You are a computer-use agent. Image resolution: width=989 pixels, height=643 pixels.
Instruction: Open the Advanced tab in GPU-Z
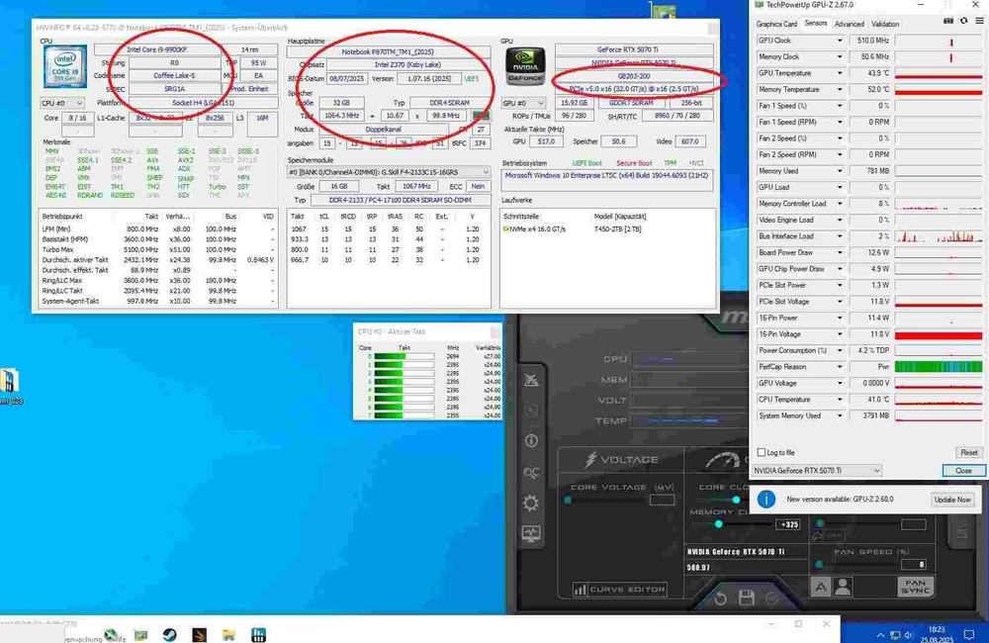[x=849, y=24]
